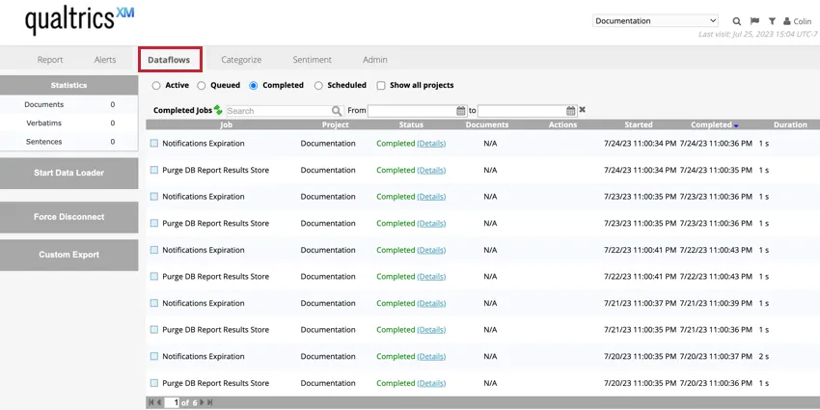Screen dimensions: 820x410
Task: Click the flag icon in the header
Action: [754, 21]
